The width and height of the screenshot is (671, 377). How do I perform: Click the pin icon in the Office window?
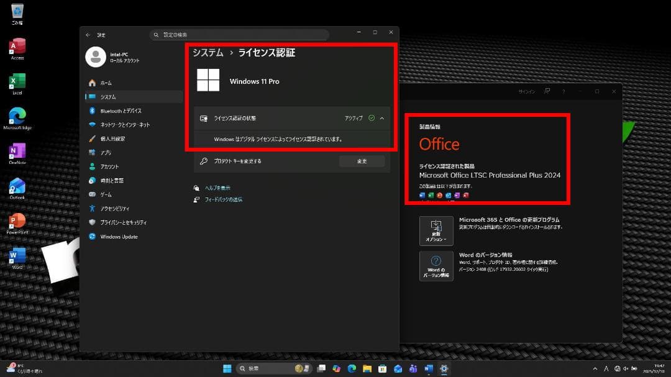(x=547, y=91)
